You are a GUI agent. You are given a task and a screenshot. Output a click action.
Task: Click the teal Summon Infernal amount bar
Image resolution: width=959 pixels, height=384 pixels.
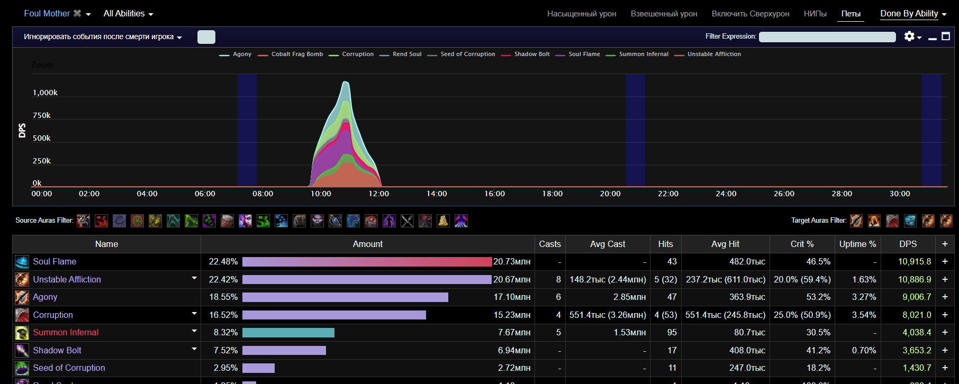pyautogui.click(x=288, y=333)
